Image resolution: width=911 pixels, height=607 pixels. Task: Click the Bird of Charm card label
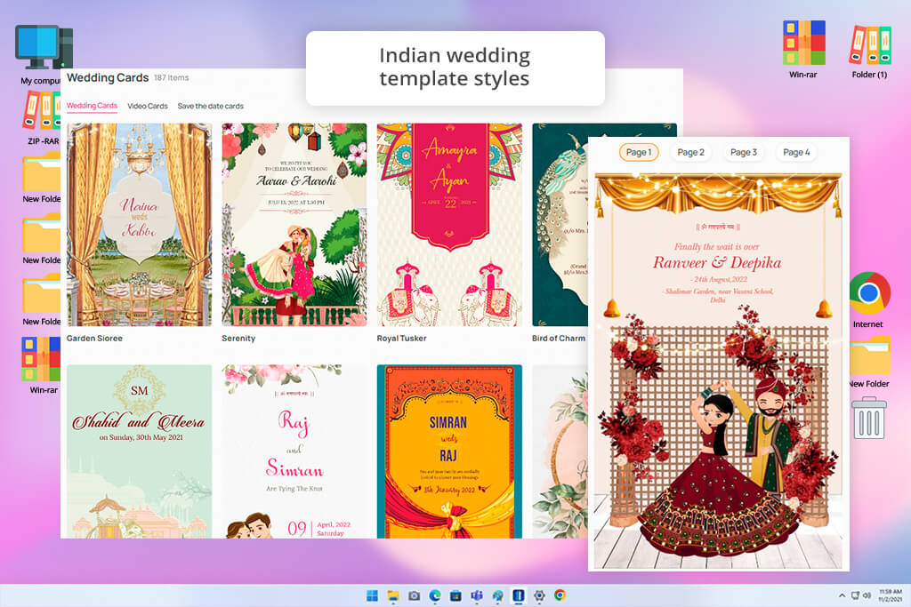click(x=559, y=339)
